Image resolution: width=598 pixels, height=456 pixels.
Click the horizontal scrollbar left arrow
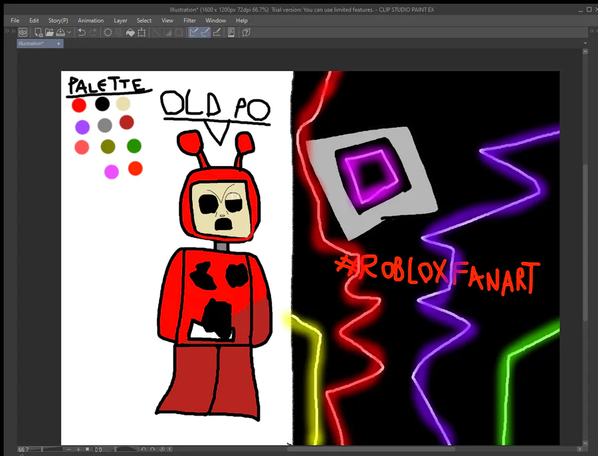coord(169,449)
